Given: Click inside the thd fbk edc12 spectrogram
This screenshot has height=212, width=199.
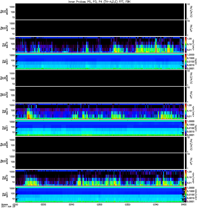Looking at the screenshot, I should [100, 111].
